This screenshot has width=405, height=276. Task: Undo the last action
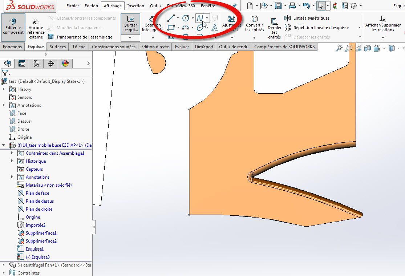pyautogui.click(x=306, y=6)
